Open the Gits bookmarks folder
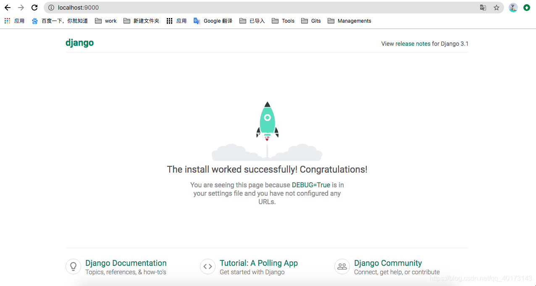Viewport: 536px width, 286px height. pos(311,21)
